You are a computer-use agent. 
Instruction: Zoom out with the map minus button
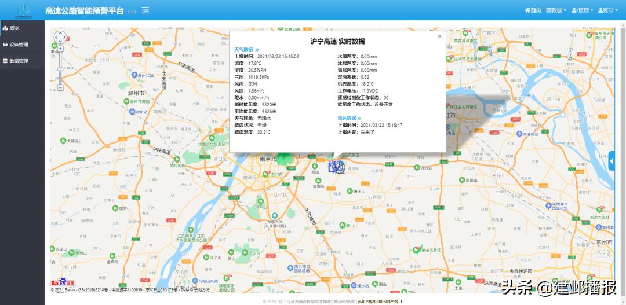coord(60,87)
